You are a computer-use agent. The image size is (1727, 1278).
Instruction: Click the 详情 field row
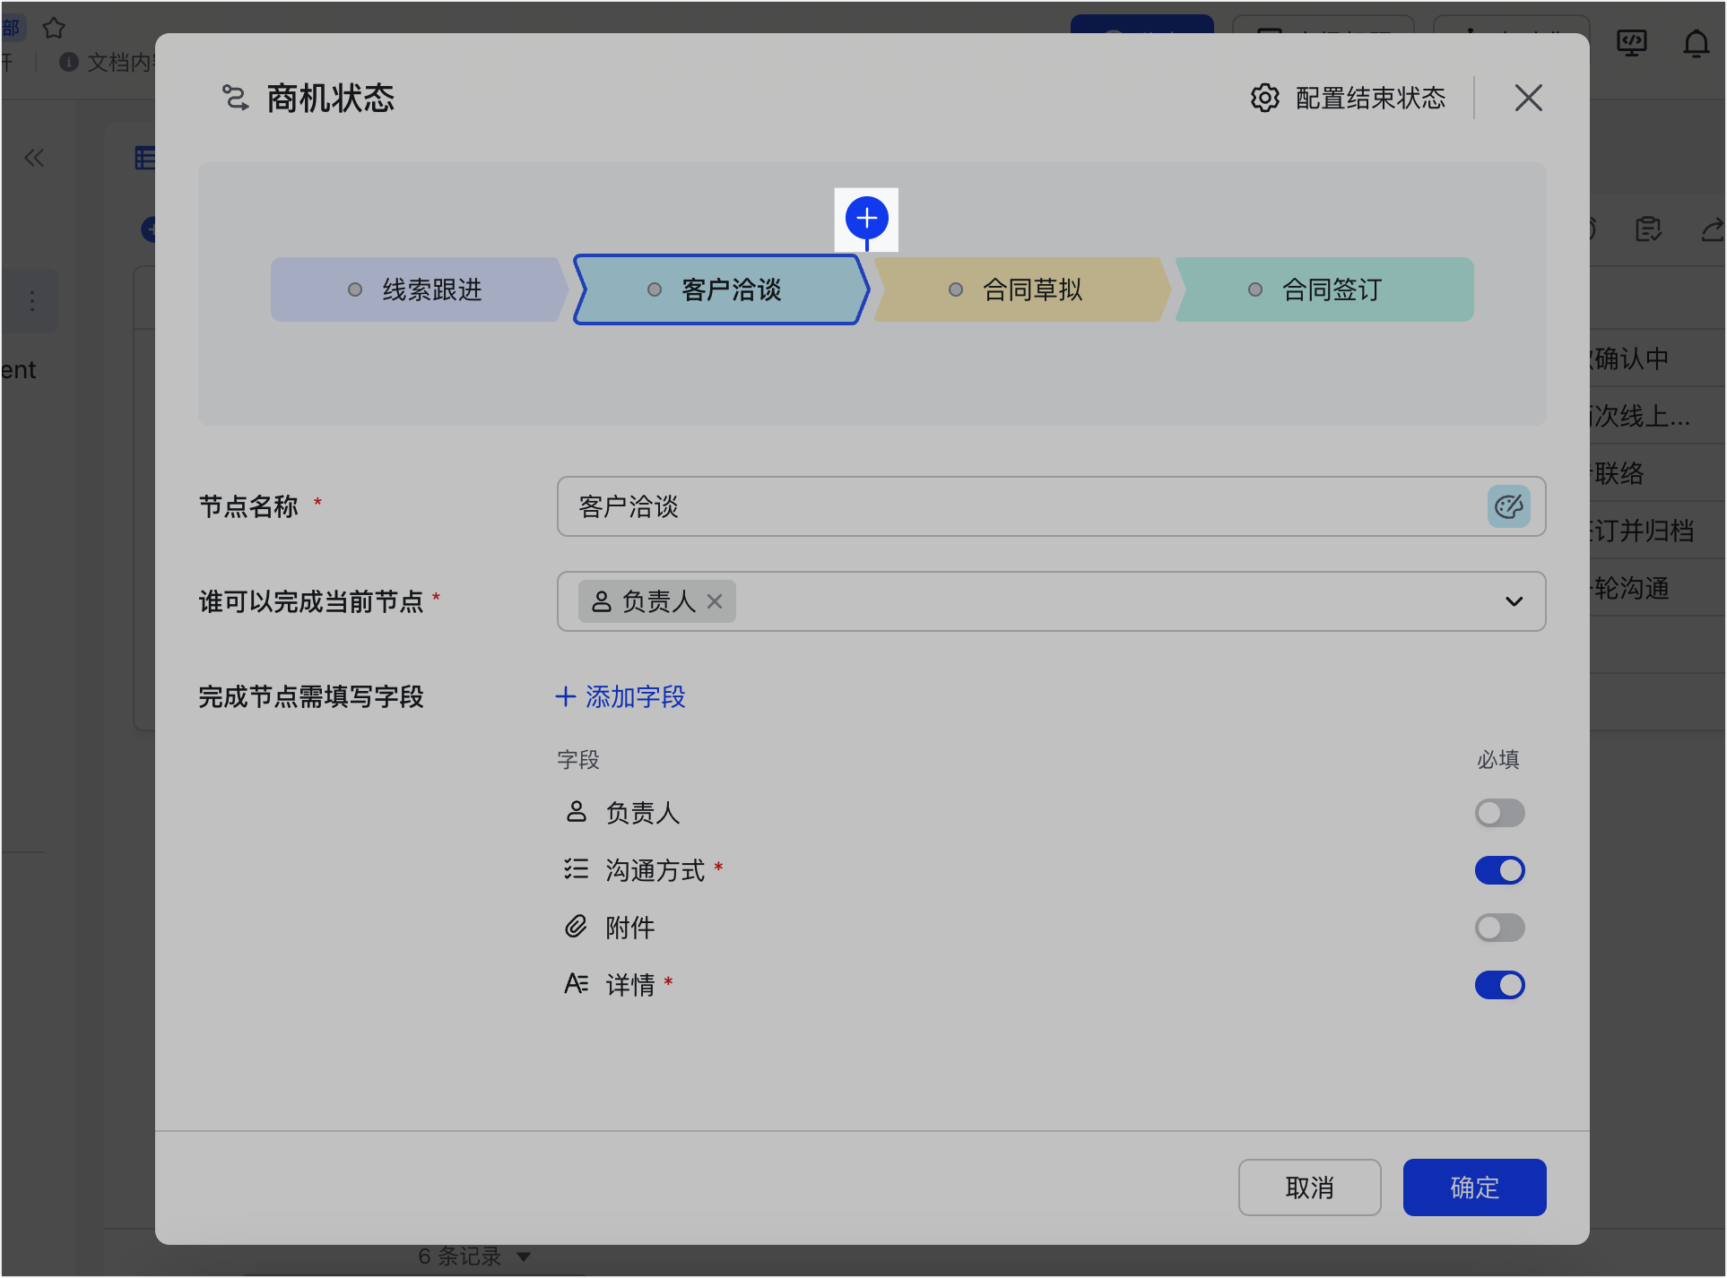tap(1044, 985)
